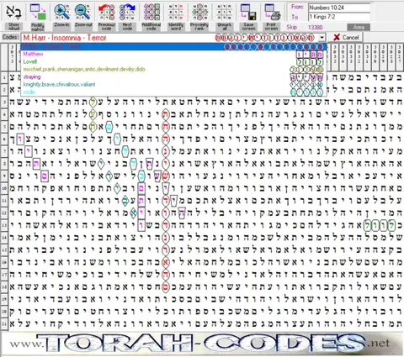Select row header 8 of the matrix

pyautogui.click(x=4, y=164)
